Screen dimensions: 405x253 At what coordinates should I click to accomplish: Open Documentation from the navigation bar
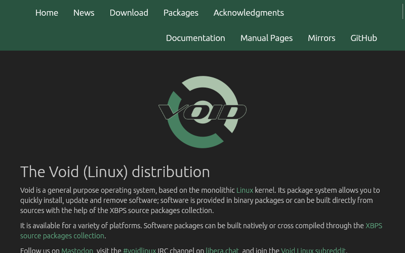[195, 38]
